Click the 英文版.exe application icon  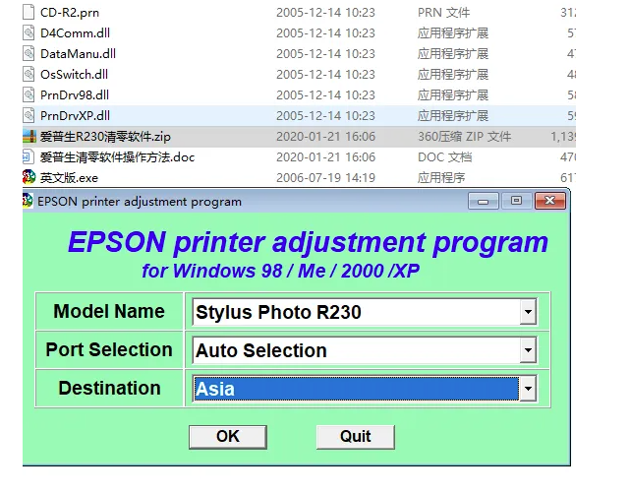29,177
